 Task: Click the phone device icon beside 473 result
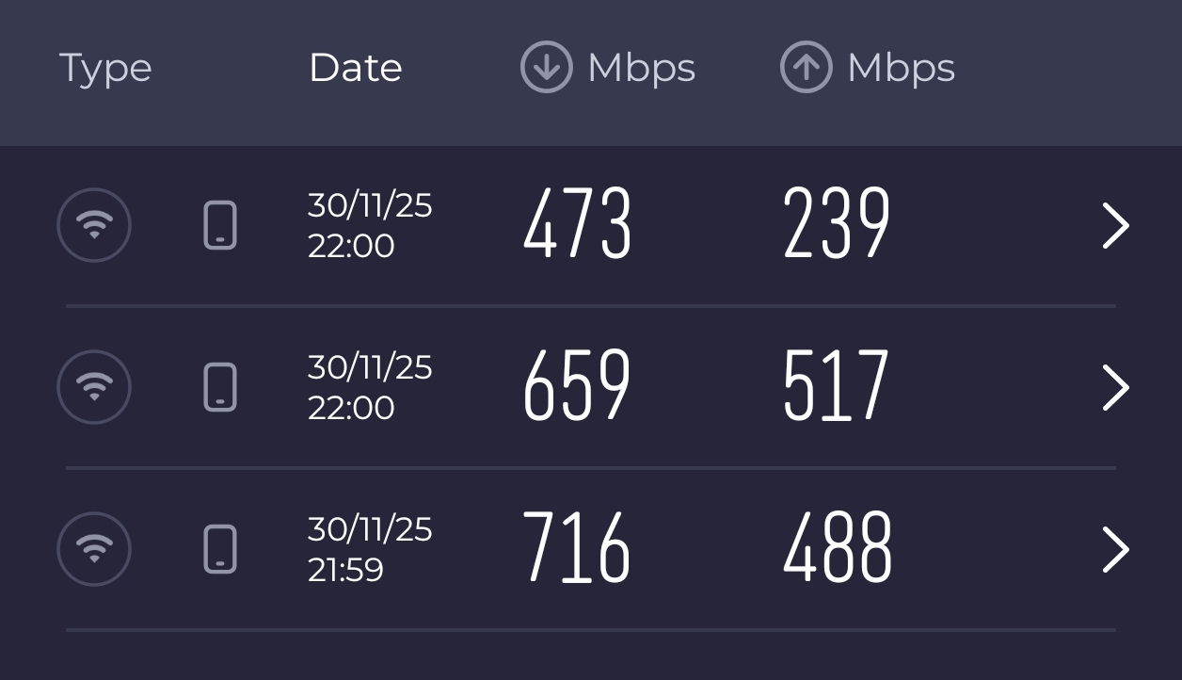[x=220, y=226]
